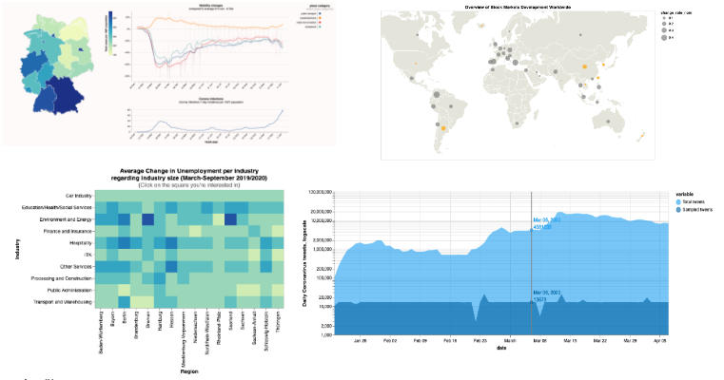Select the orange marker over Argentina
The width and height of the screenshot is (724, 380).
point(443,127)
